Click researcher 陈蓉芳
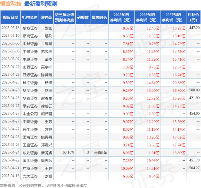This screenshot has width=201, height=188. pyautogui.click(x=46, y=75)
